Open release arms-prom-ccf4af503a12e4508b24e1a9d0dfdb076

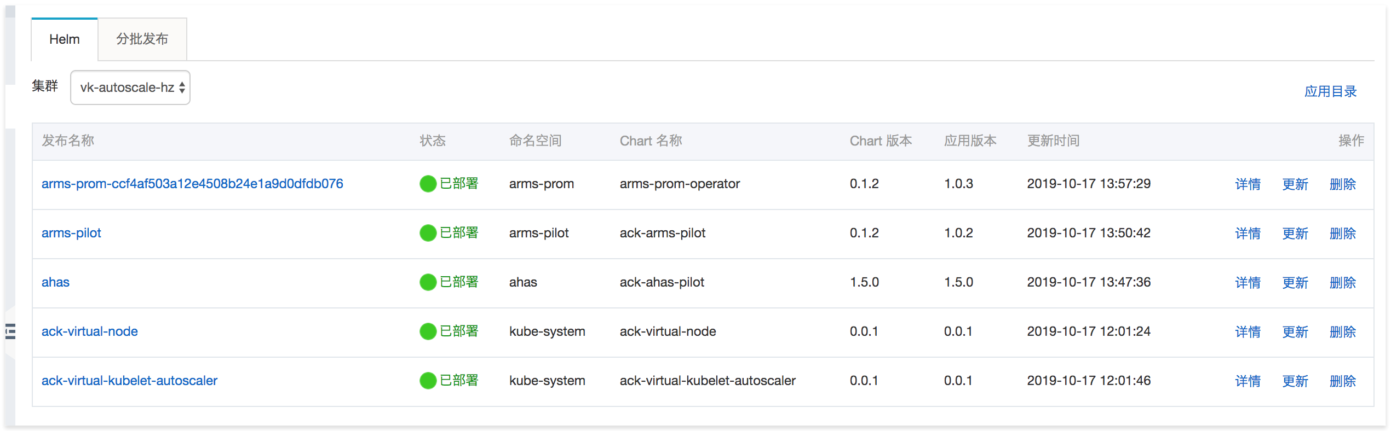tap(192, 184)
